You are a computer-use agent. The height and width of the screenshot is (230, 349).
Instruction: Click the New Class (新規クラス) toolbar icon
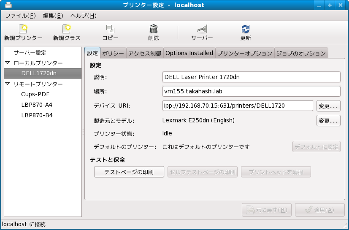coord(67,29)
